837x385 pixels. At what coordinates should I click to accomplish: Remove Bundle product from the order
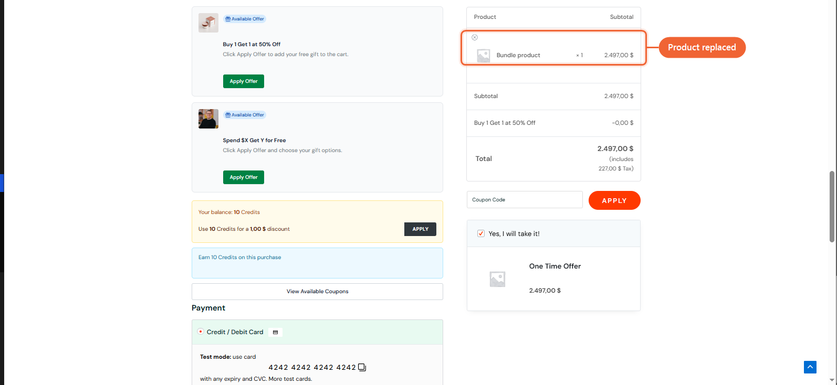coord(475,37)
